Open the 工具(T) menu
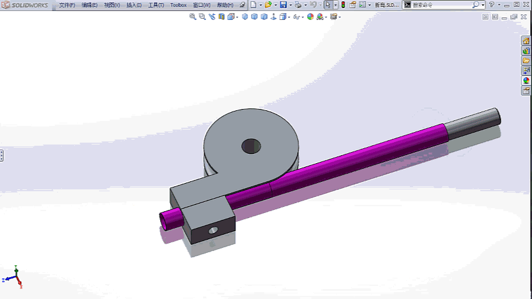 click(156, 5)
